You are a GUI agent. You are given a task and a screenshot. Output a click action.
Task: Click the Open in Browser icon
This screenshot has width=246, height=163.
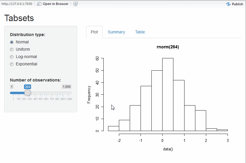coord(39,4)
